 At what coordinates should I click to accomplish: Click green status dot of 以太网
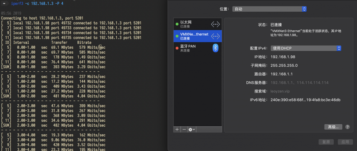177,24
